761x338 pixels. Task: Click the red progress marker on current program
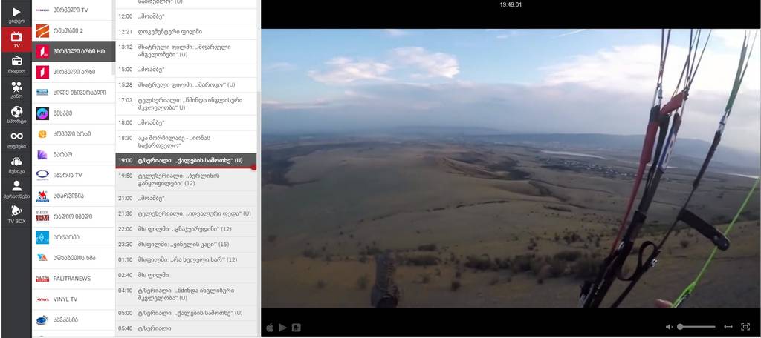point(254,168)
